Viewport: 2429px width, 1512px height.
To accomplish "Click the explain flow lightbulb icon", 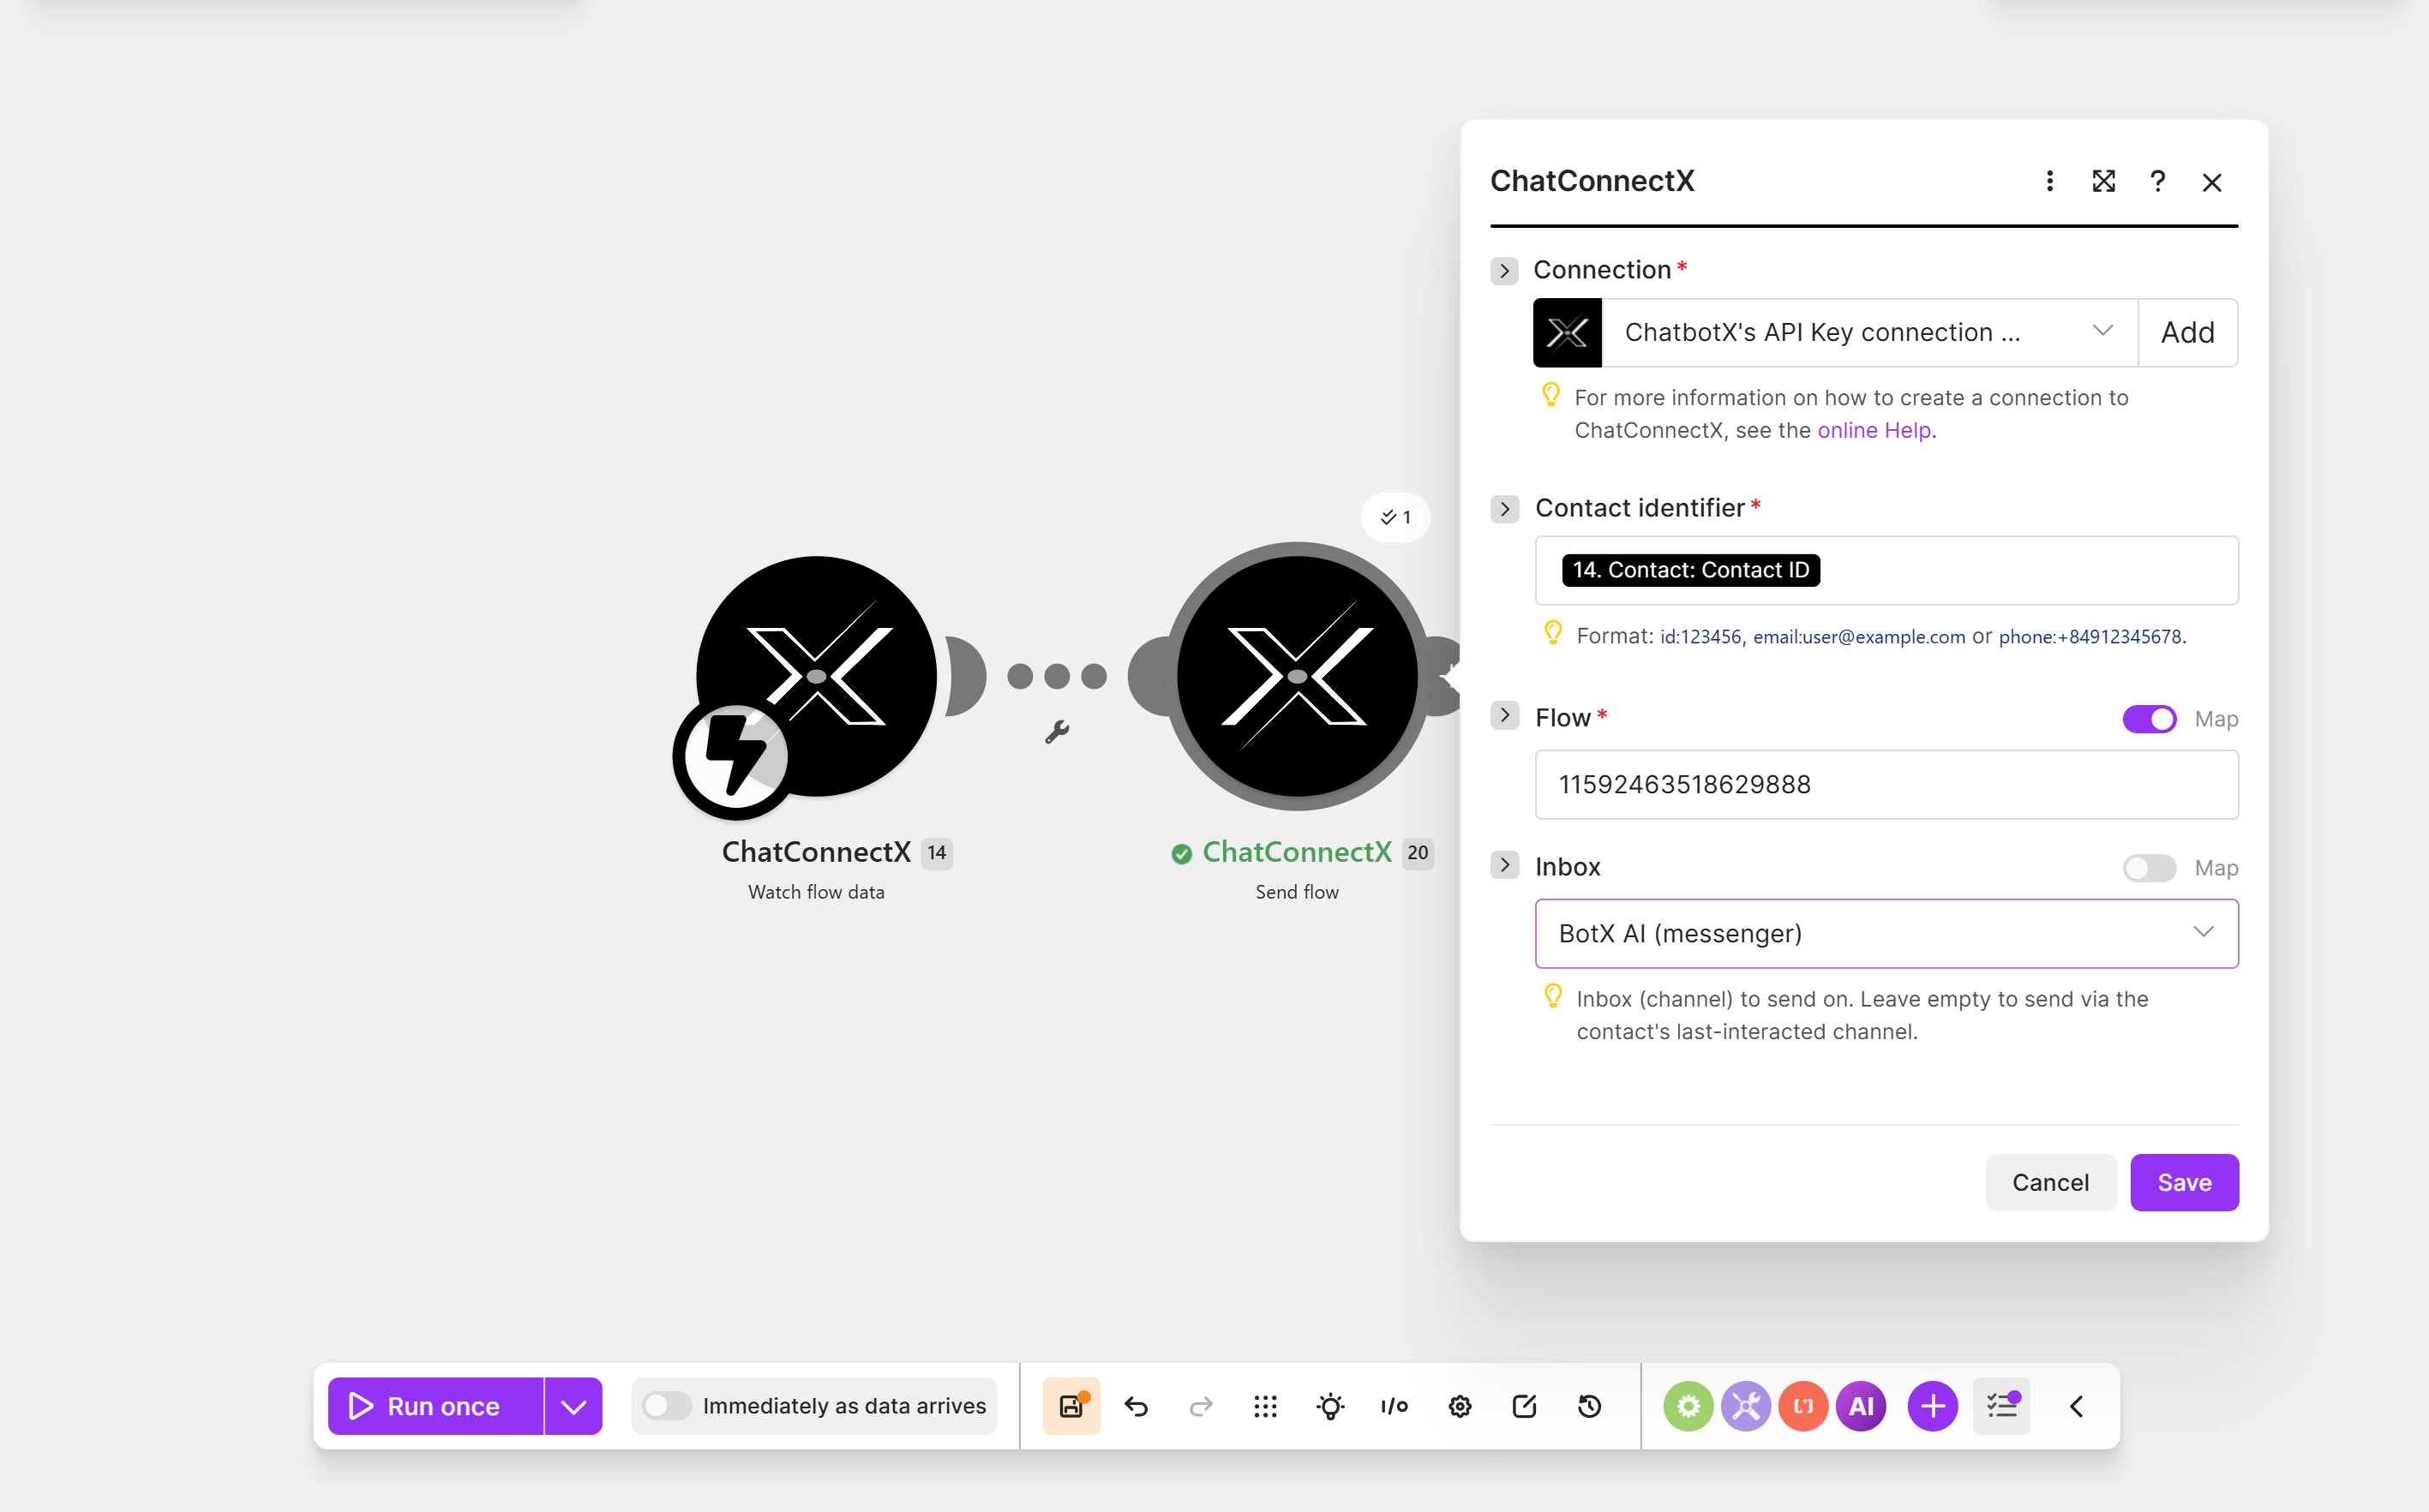I will click(1330, 1406).
